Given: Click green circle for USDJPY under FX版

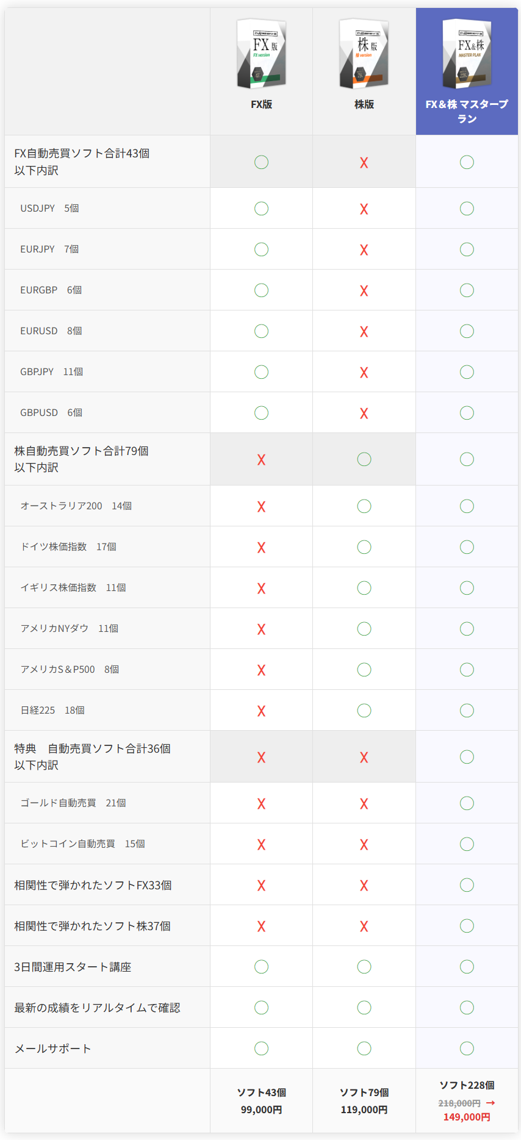Looking at the screenshot, I should coord(261,209).
